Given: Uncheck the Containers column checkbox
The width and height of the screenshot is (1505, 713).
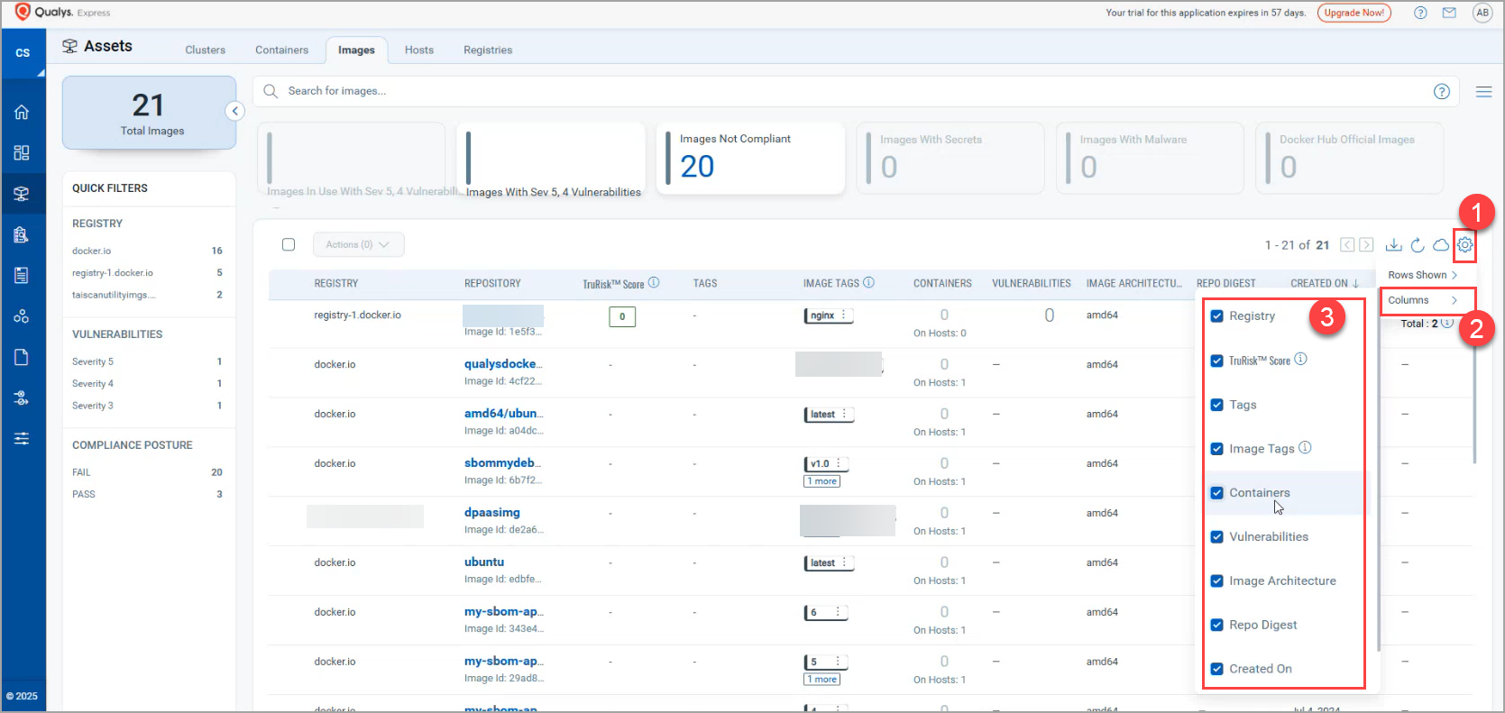Looking at the screenshot, I should coord(1216,493).
